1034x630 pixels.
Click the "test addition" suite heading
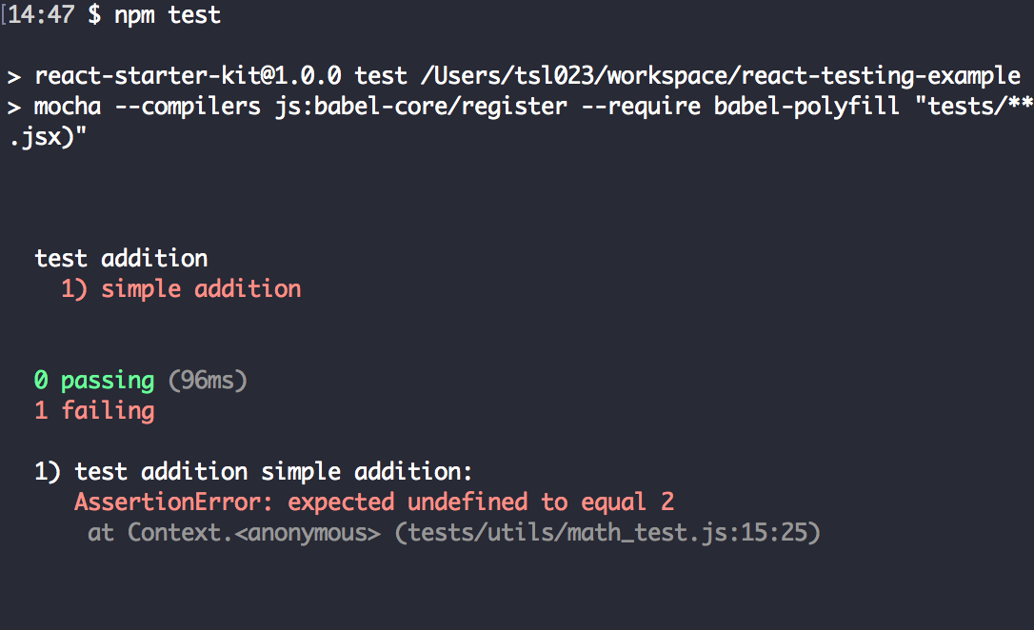coord(121,258)
